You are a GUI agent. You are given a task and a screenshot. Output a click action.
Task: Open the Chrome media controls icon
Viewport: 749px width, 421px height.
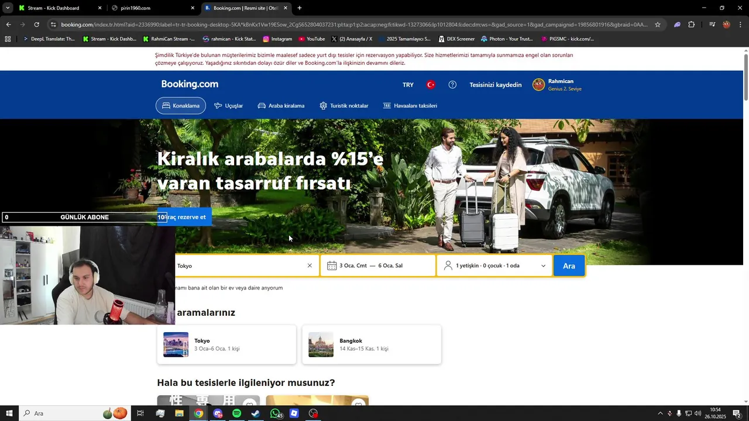point(712,25)
